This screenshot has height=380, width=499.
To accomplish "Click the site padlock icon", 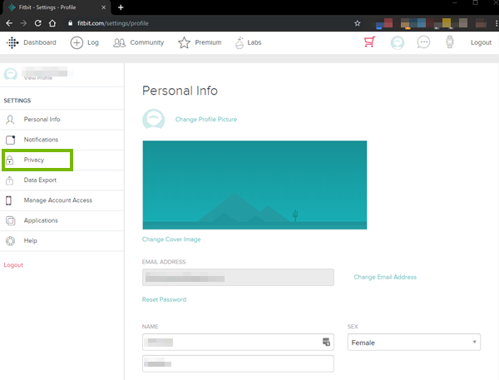I will [x=71, y=23].
